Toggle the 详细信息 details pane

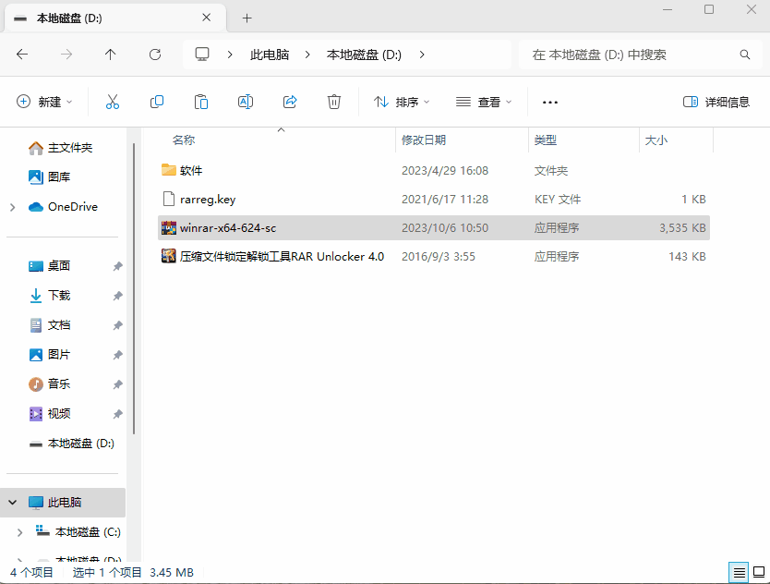716,102
